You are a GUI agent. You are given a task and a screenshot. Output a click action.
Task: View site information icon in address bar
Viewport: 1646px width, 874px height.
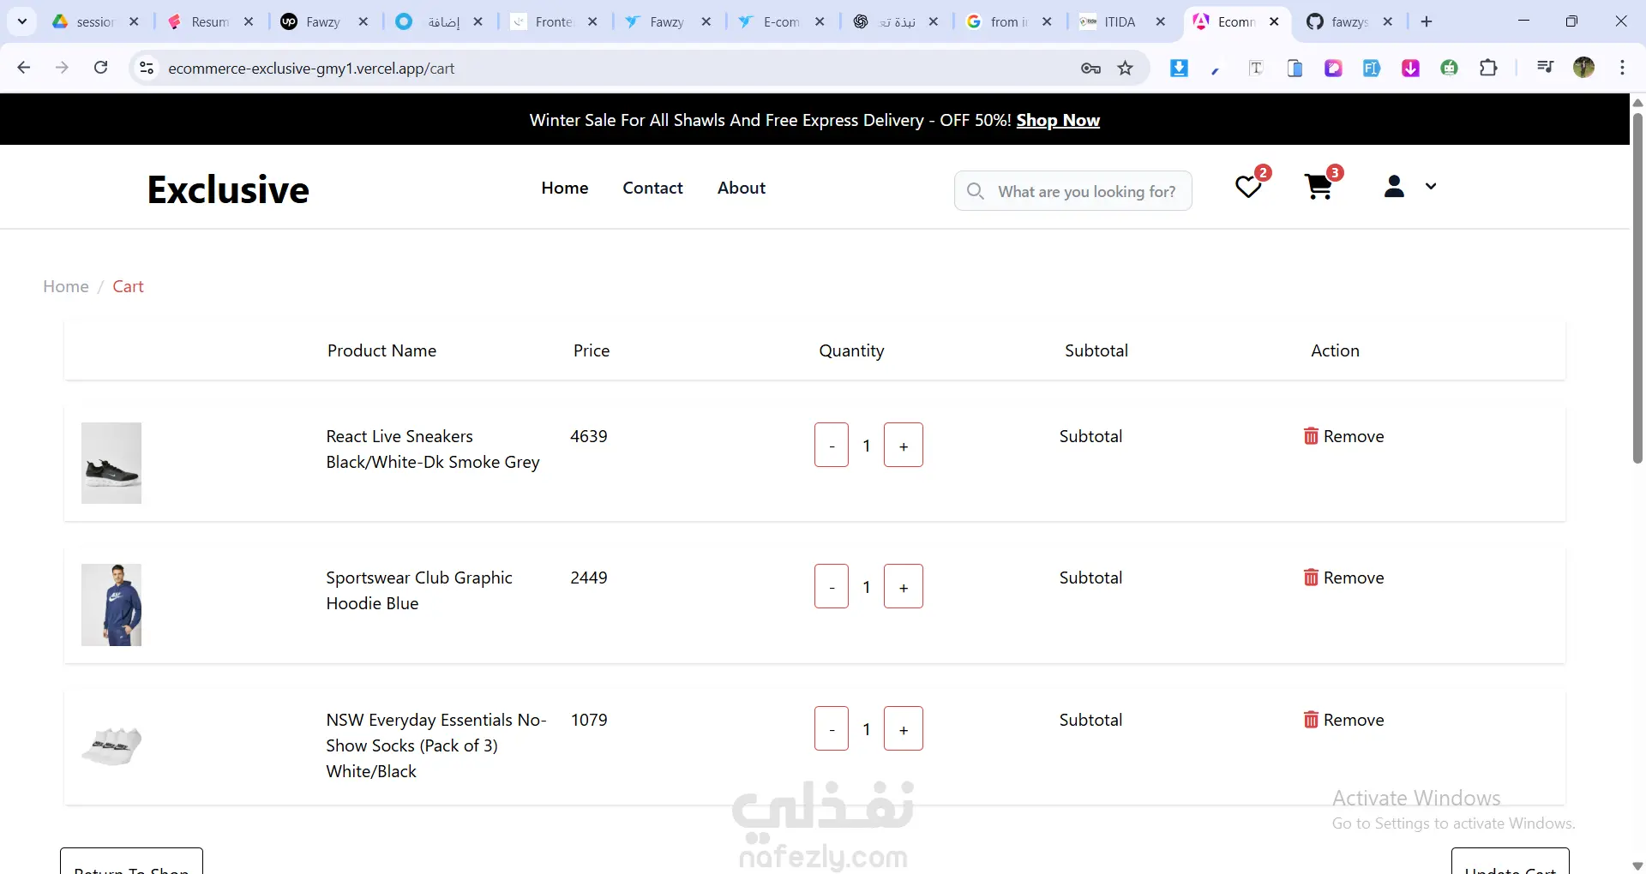click(x=147, y=68)
